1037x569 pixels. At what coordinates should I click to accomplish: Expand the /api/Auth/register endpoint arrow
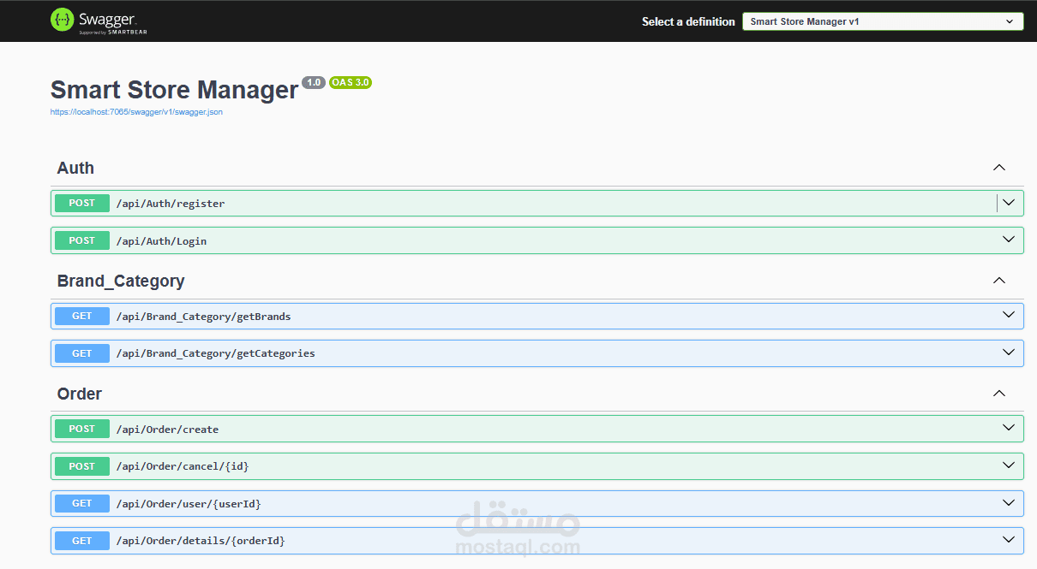pyautogui.click(x=1009, y=203)
